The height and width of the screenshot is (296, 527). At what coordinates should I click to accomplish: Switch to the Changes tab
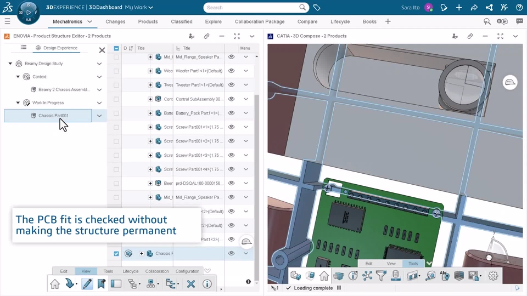(x=115, y=21)
